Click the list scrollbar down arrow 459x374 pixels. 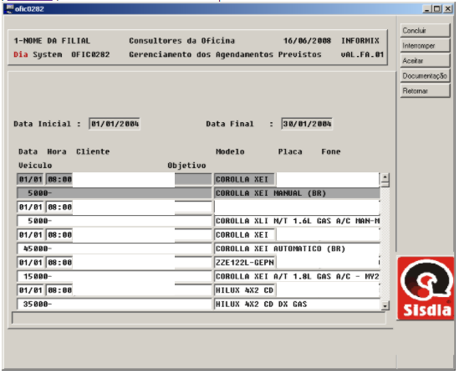pos(385,305)
